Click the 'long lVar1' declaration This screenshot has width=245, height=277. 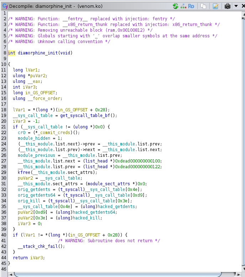click(x=26, y=70)
